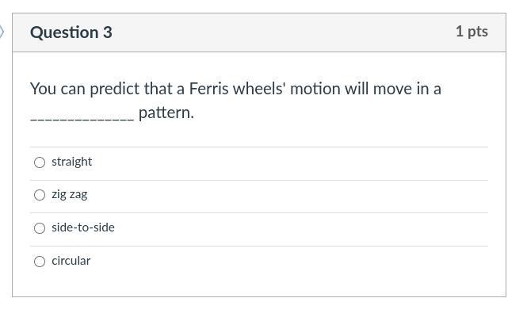Screen dimensions: 527x321
Task: Mark the "circular" radio button
Action: [40, 262]
